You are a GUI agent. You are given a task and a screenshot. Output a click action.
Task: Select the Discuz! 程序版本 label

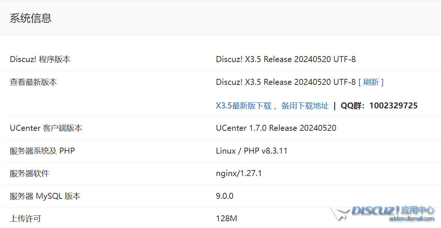click(40, 59)
